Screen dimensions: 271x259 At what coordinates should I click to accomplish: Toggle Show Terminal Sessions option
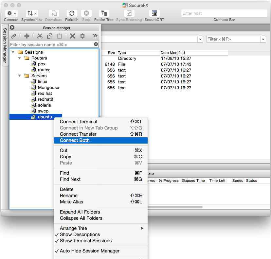(101, 241)
